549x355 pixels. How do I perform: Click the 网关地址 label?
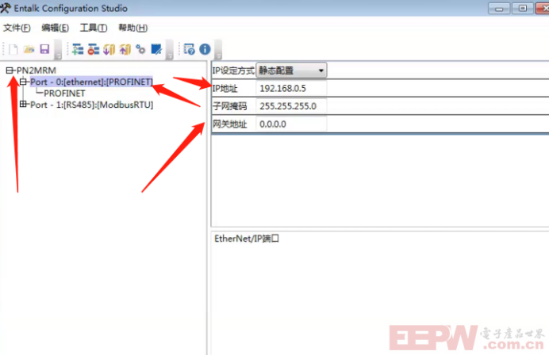(x=230, y=124)
